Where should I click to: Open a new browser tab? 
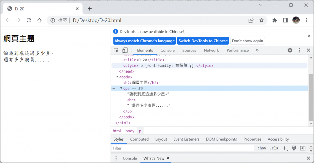coord(90,9)
